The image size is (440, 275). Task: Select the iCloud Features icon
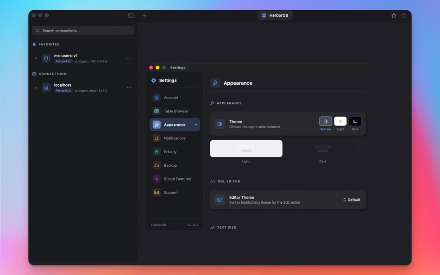(x=157, y=179)
